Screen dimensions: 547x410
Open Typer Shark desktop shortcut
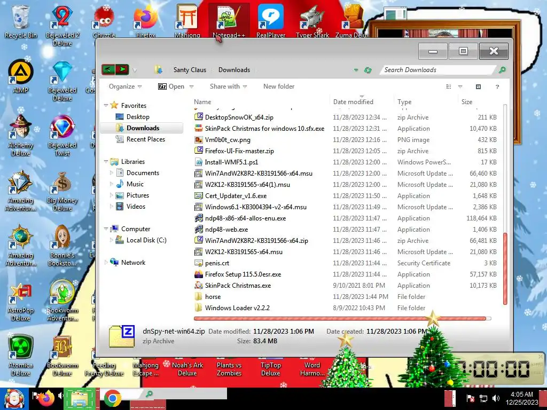coord(312,21)
